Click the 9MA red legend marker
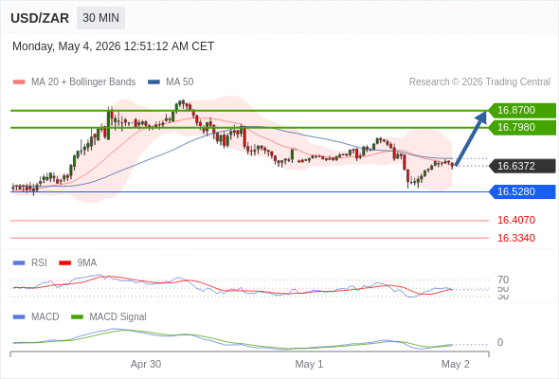 tap(64, 263)
